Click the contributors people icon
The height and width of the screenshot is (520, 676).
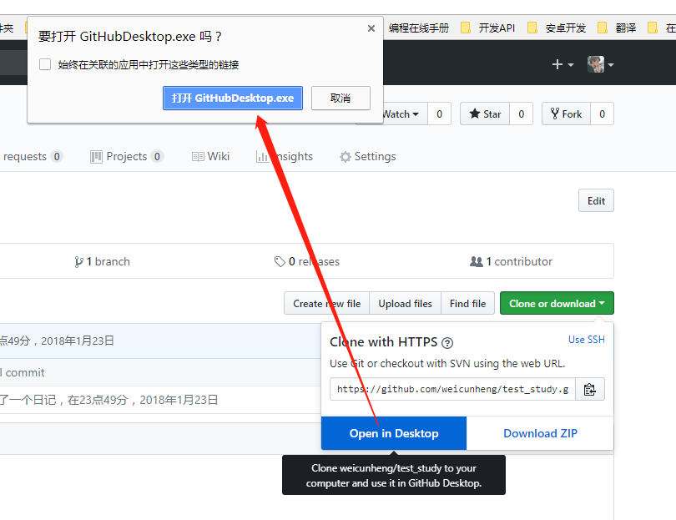477,262
